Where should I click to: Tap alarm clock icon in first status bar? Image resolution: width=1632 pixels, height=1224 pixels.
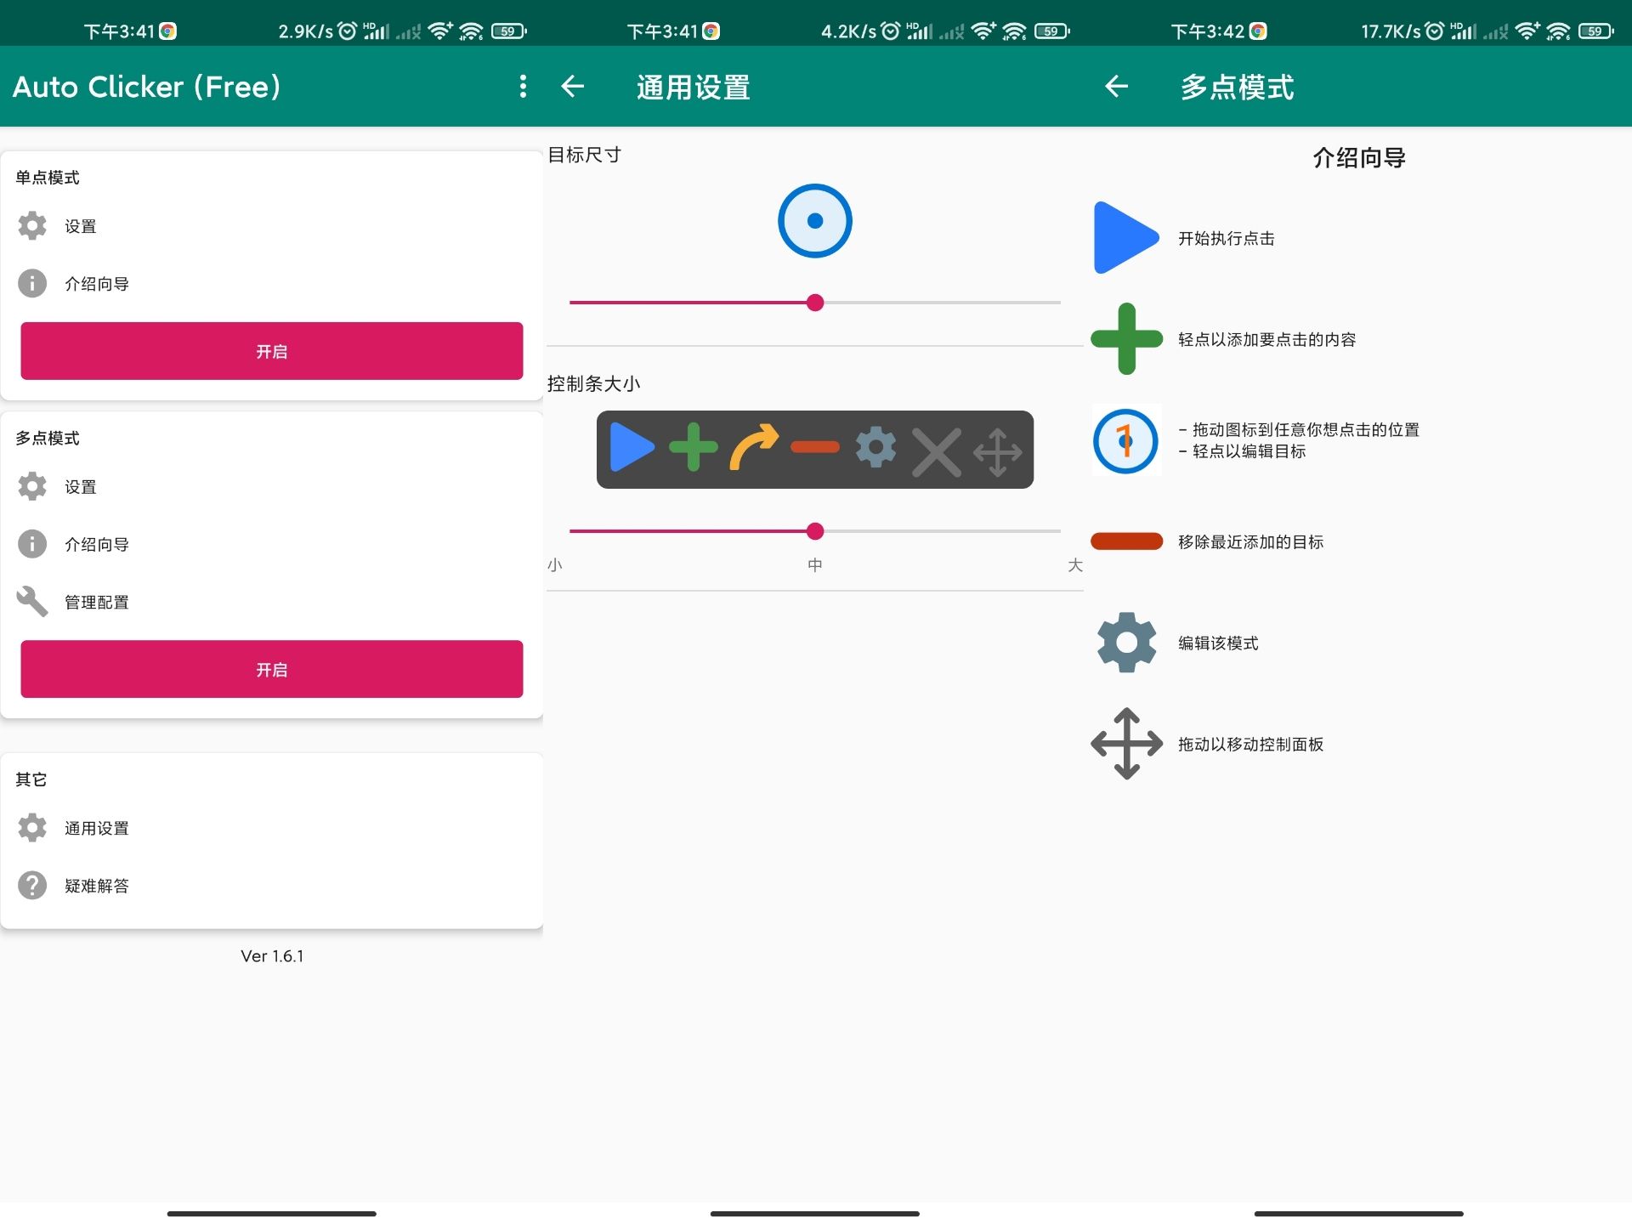347,31
